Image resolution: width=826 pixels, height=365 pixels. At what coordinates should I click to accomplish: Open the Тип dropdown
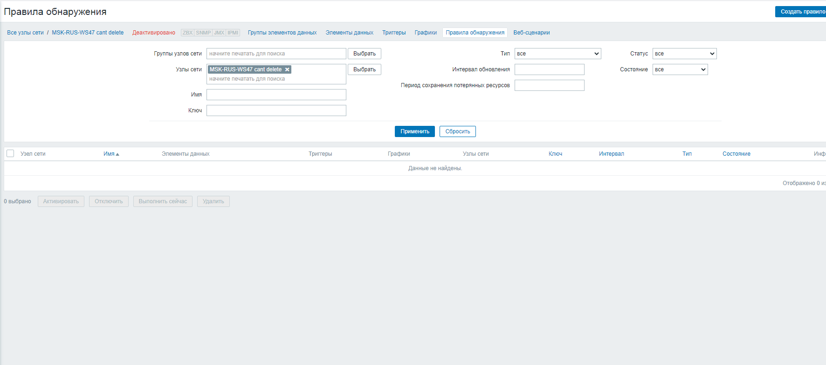point(558,54)
